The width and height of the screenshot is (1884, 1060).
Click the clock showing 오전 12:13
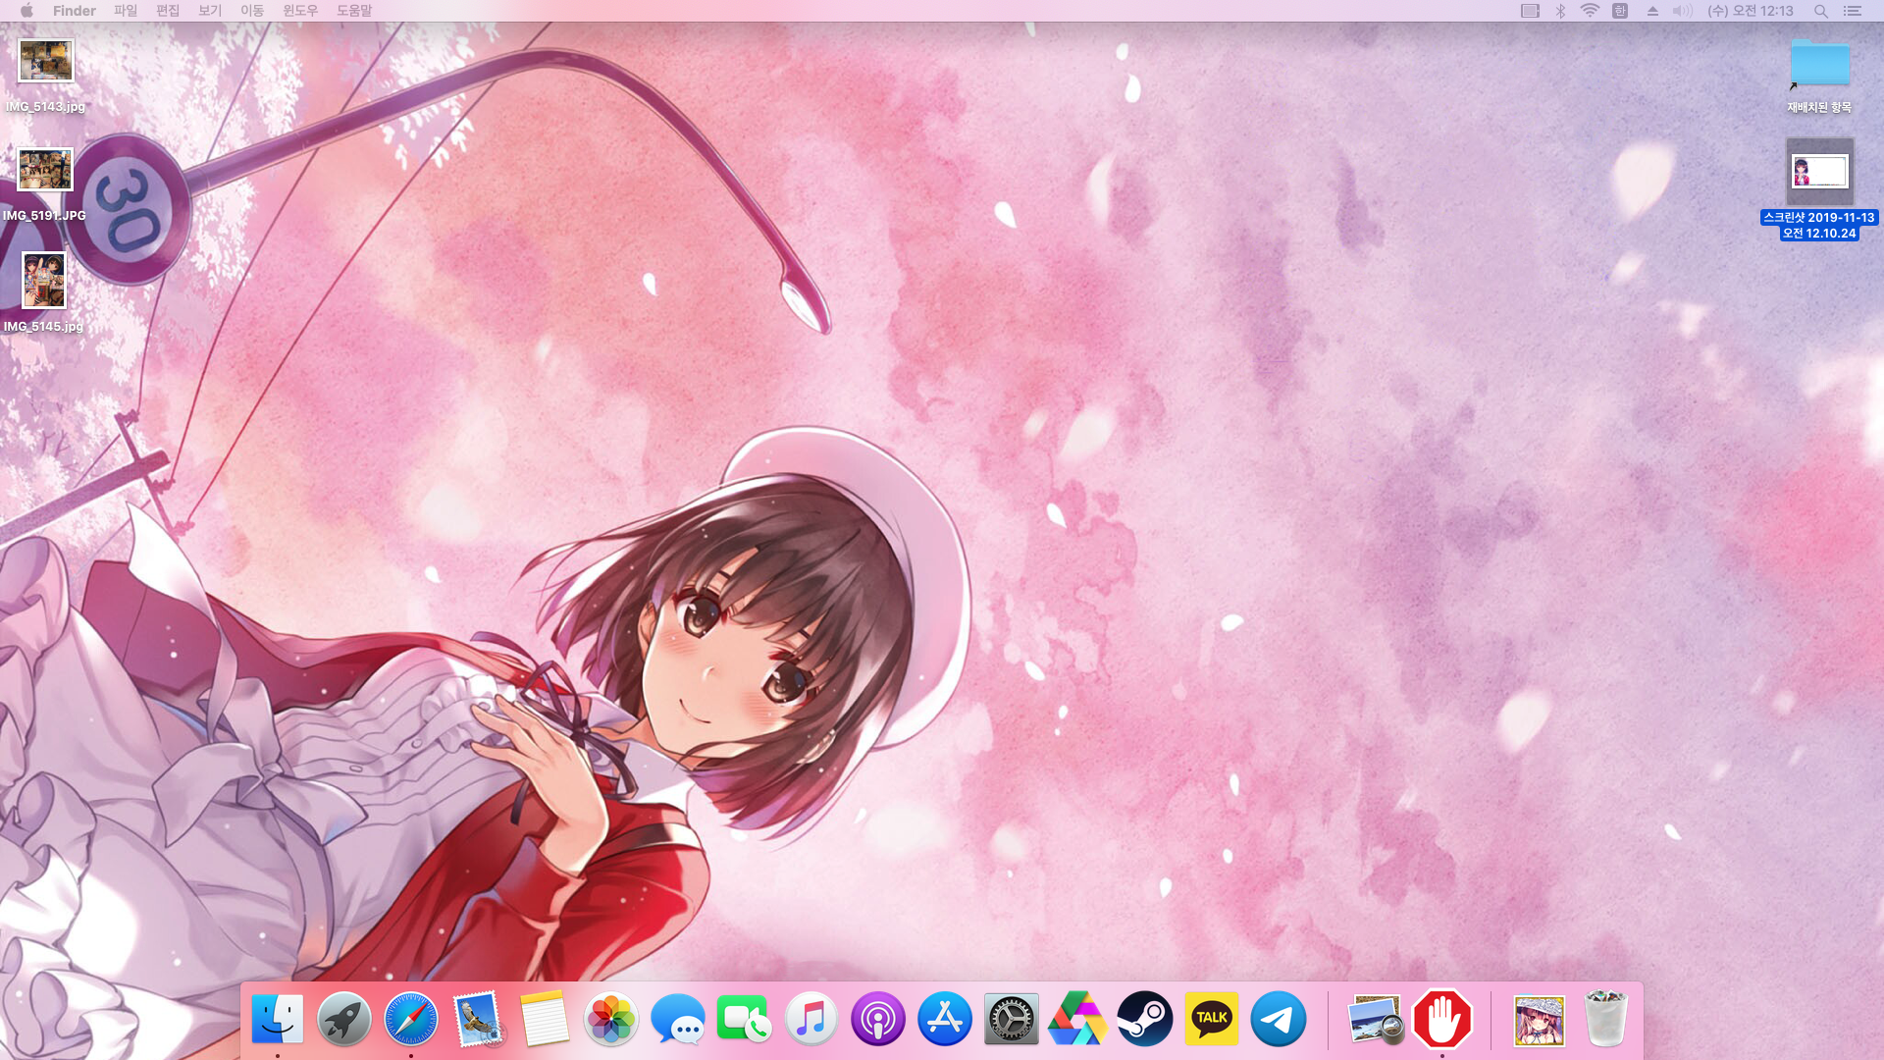[x=1751, y=11]
